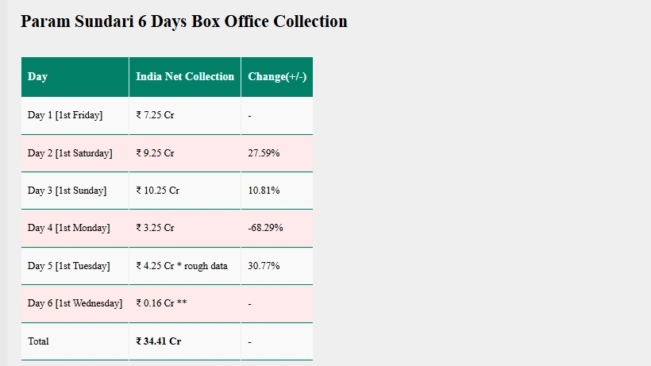The height and width of the screenshot is (366, 651).
Task: Click the ₹ 34.41 Cr total value
Action: click(x=159, y=341)
